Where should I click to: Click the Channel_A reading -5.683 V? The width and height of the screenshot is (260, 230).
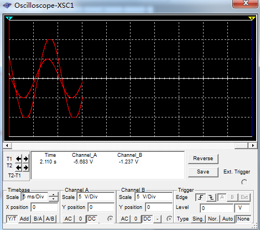[x=83, y=162]
